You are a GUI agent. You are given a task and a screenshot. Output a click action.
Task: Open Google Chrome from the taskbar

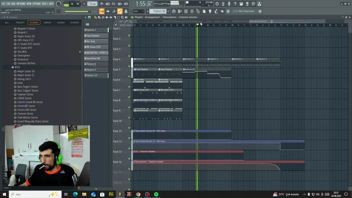click(x=138, y=194)
